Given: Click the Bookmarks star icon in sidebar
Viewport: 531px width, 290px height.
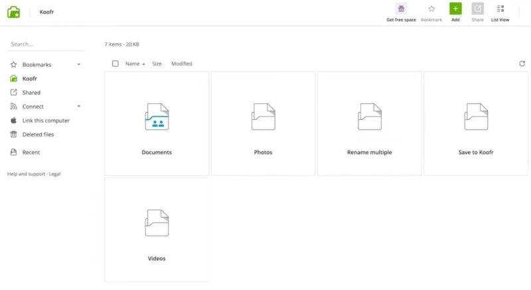Looking at the screenshot, I should click(x=13, y=64).
